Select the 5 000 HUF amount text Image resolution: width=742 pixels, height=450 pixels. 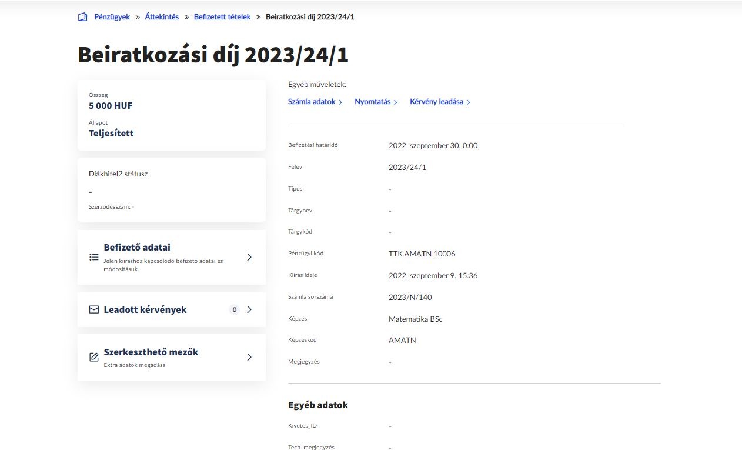coord(111,106)
